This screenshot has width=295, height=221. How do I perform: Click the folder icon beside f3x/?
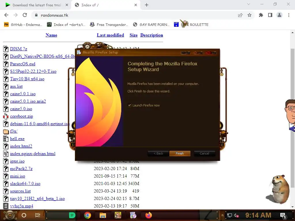pos(6,131)
